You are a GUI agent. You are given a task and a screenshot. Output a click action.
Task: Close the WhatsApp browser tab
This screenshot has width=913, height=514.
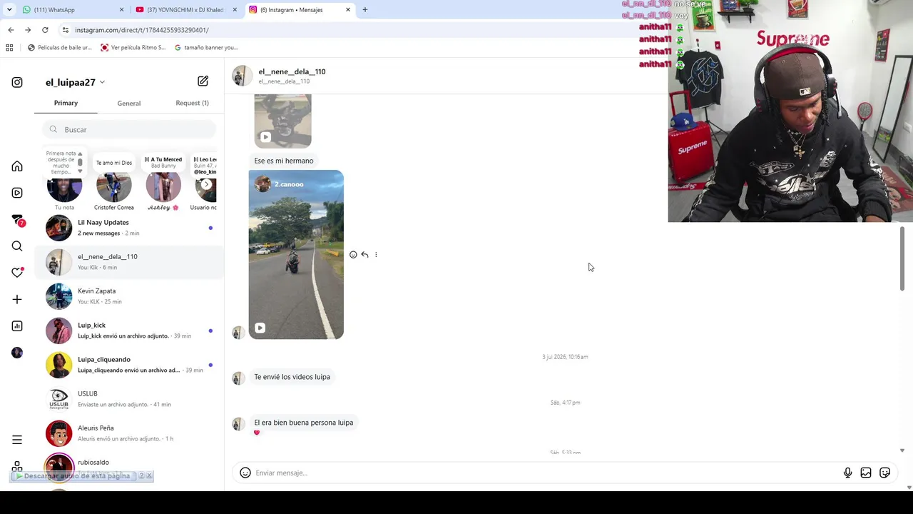121,10
